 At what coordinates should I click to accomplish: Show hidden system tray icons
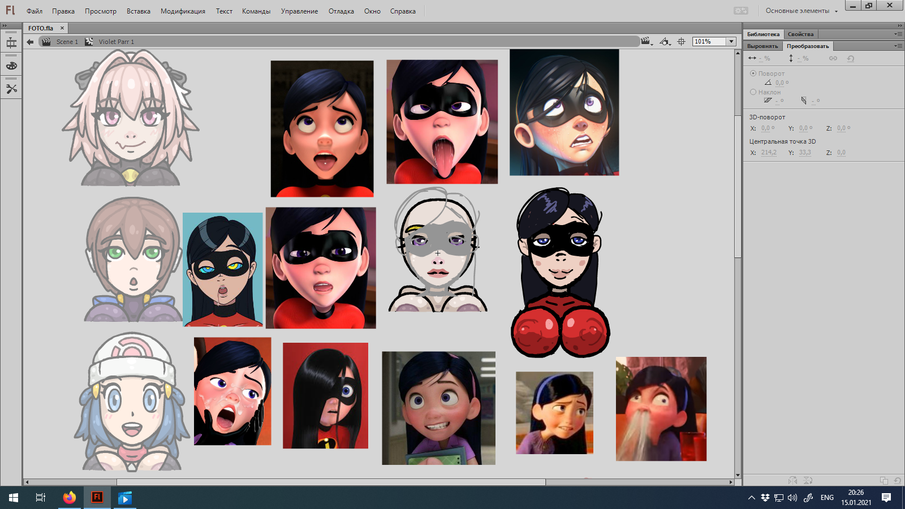[751, 498]
